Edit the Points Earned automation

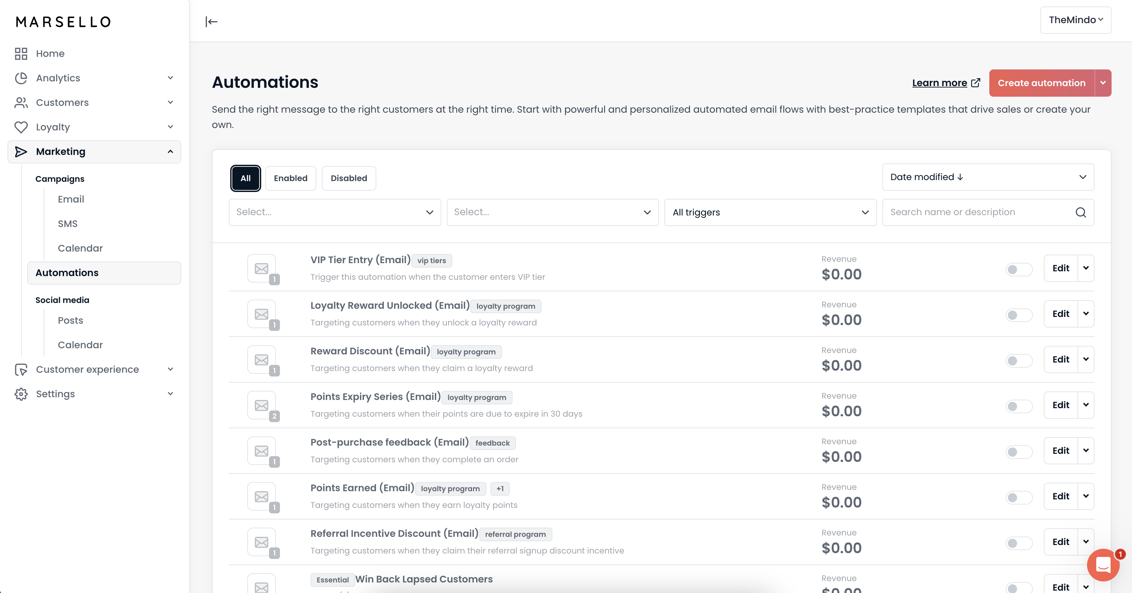click(1060, 496)
